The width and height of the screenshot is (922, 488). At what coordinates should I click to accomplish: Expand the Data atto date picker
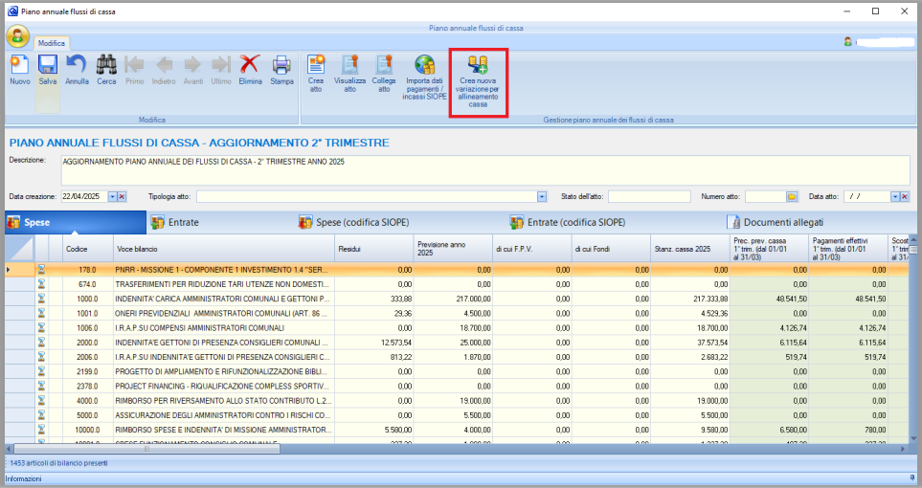pyautogui.click(x=895, y=196)
